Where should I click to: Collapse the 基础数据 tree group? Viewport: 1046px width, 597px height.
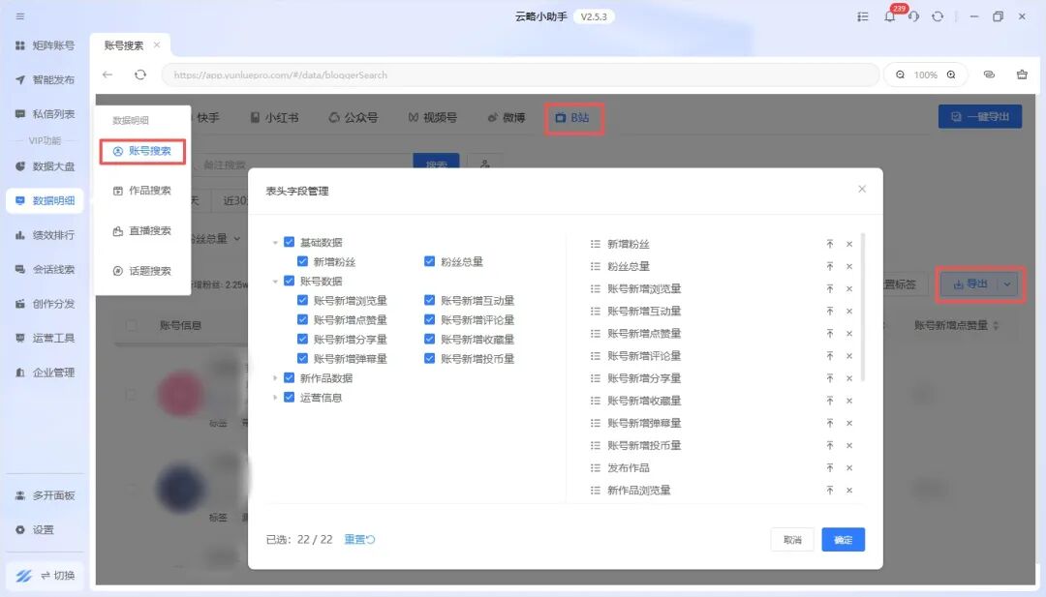275,243
